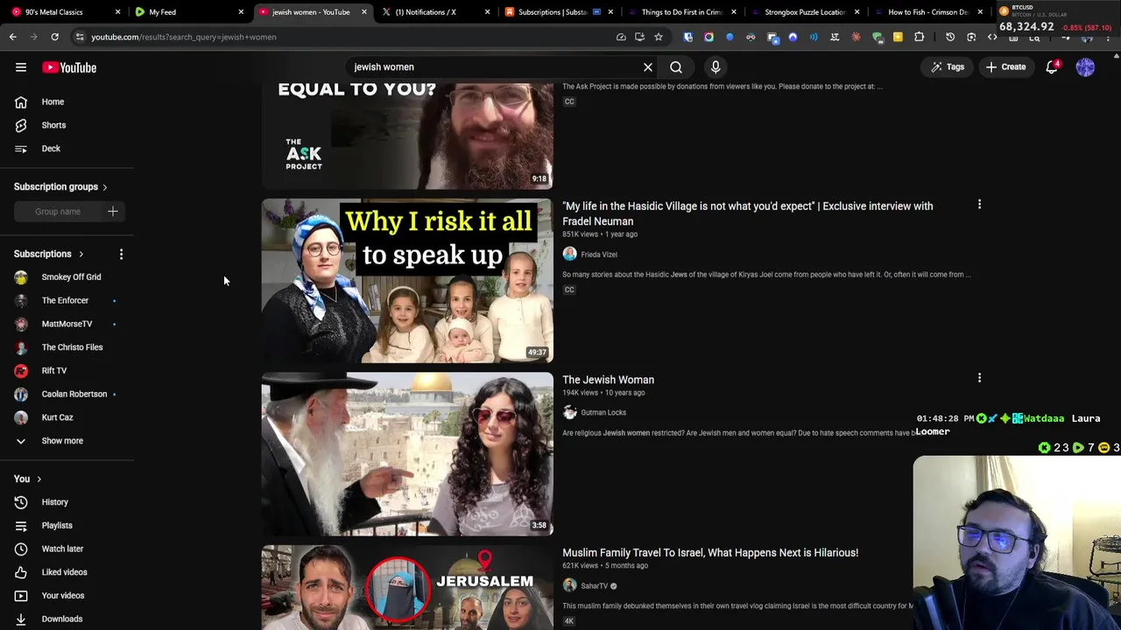Open The Enforcer channel
The image size is (1121, 630).
point(67,301)
